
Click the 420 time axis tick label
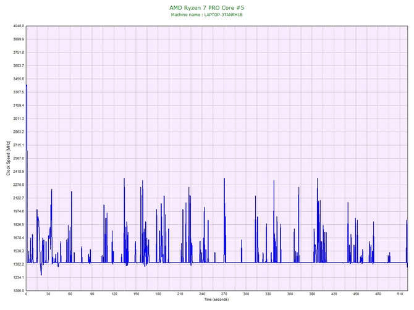pos(334,294)
